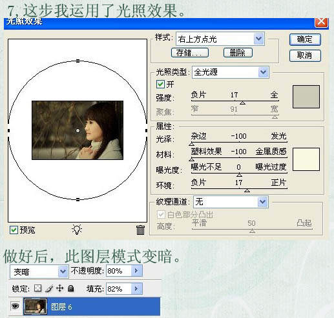Click the lock all padlock icon
Viewport: 334px width, 318px height.
(70, 288)
